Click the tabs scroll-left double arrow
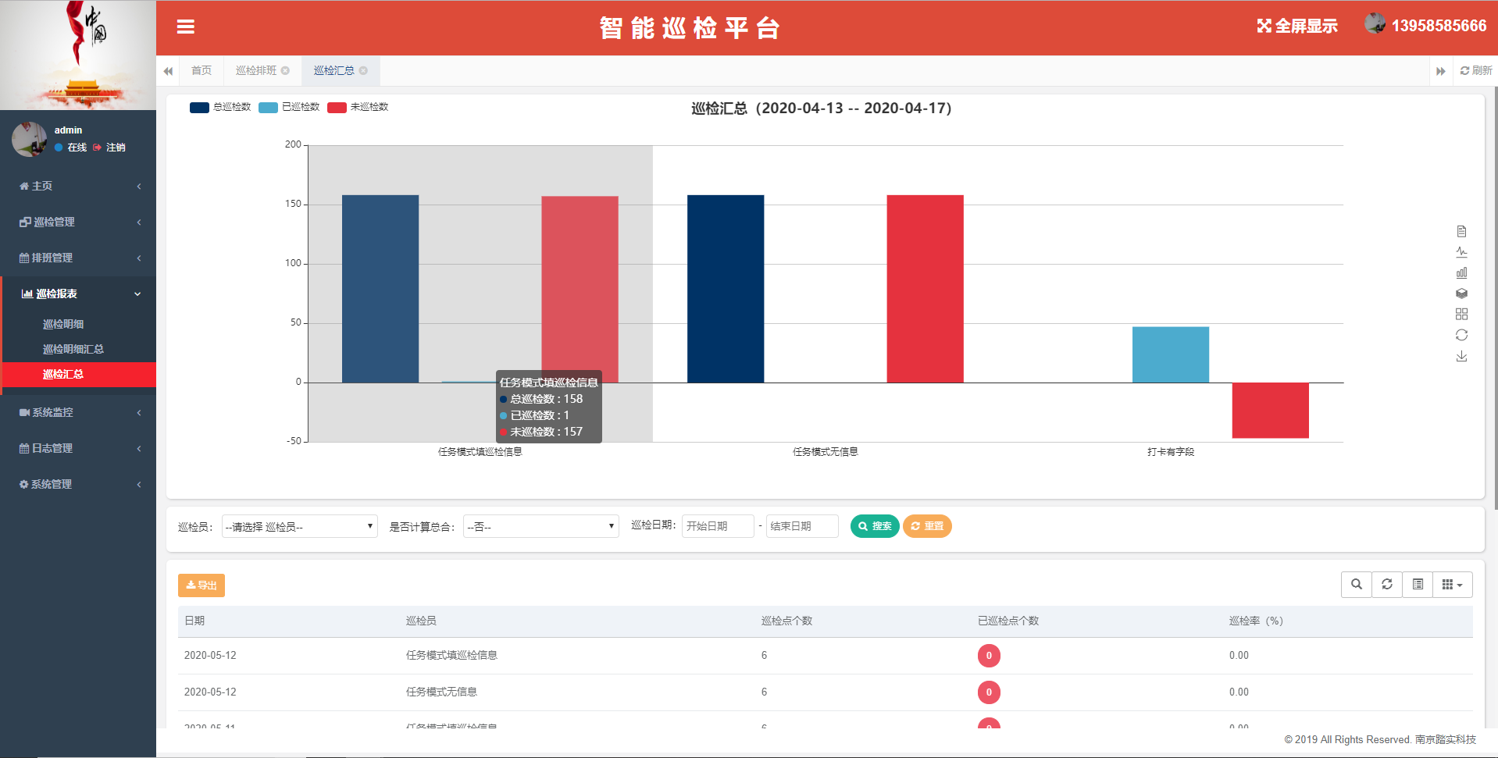The height and width of the screenshot is (758, 1498). [168, 71]
